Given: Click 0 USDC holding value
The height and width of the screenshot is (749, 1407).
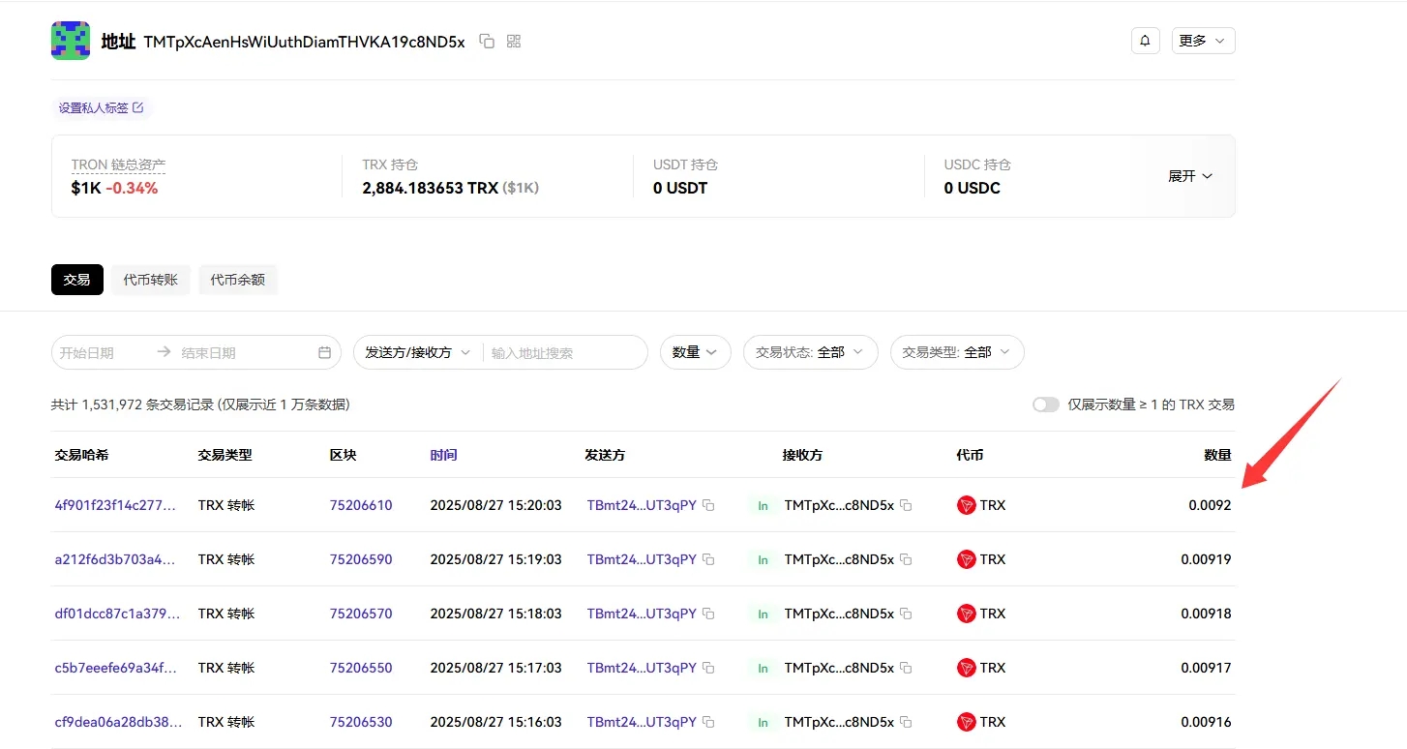Looking at the screenshot, I should pyautogui.click(x=973, y=188).
